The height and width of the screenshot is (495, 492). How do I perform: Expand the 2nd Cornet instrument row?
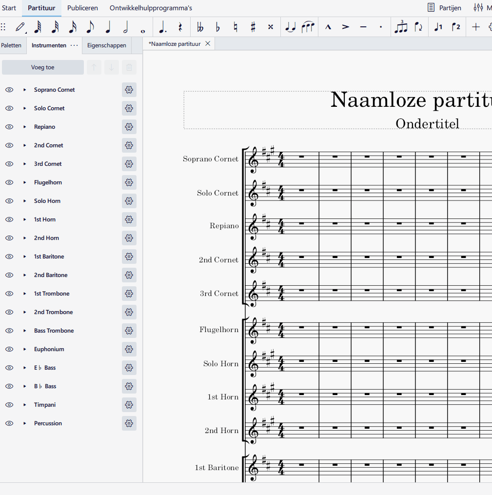(x=24, y=145)
